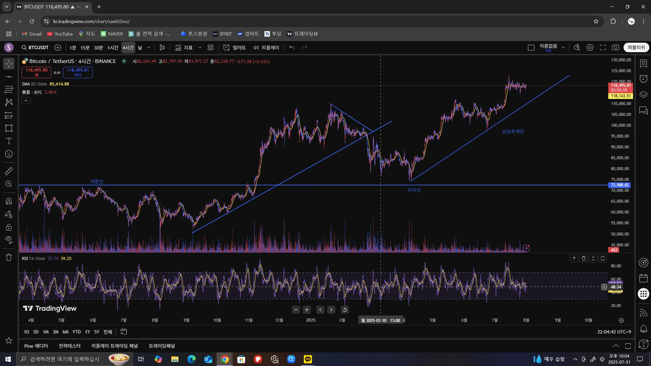
Task: Take a chart snapshot with camera icon
Action: 615,47
